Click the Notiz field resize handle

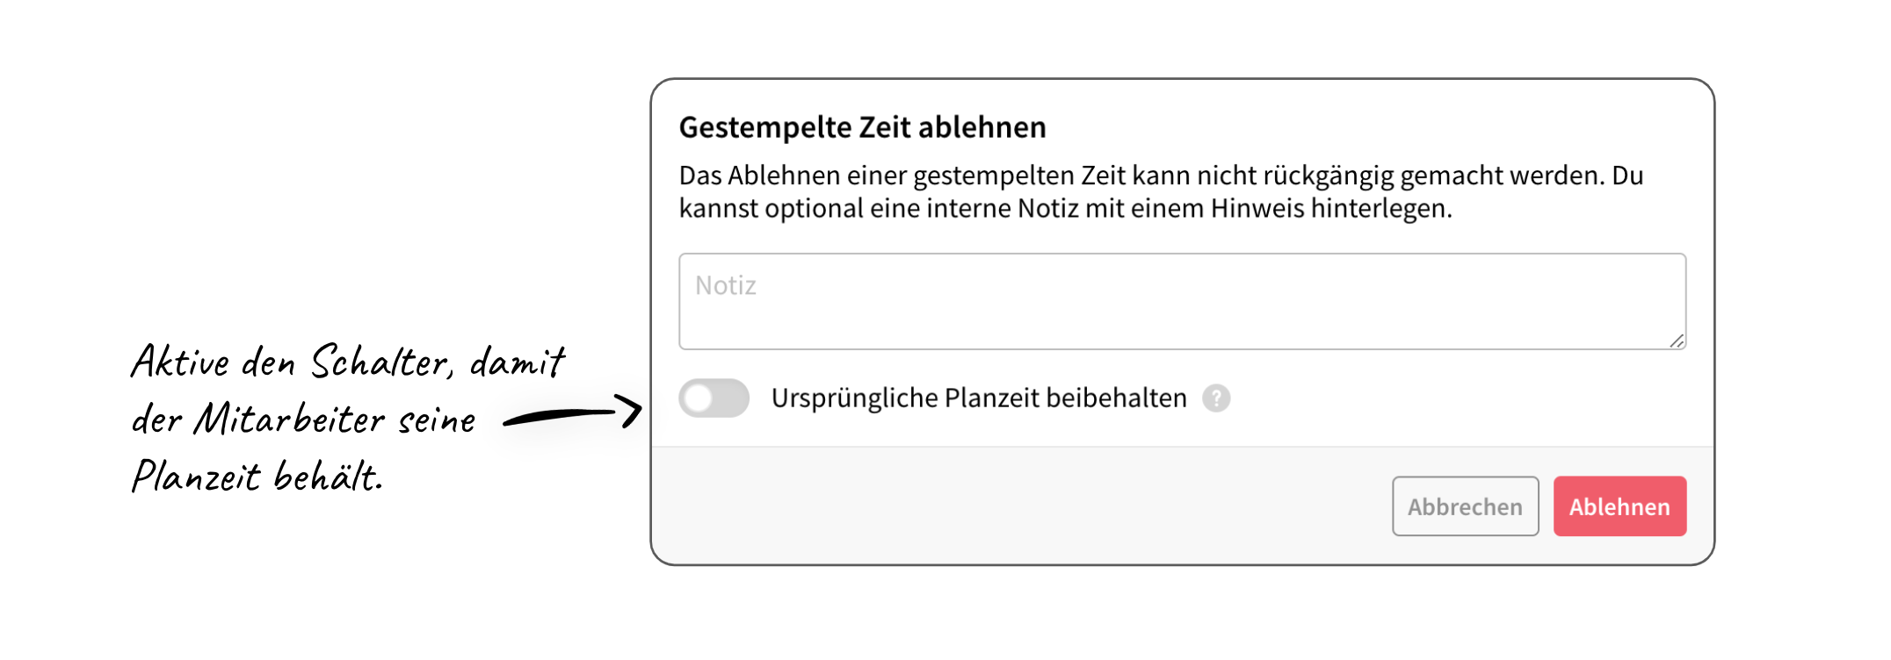1677,341
